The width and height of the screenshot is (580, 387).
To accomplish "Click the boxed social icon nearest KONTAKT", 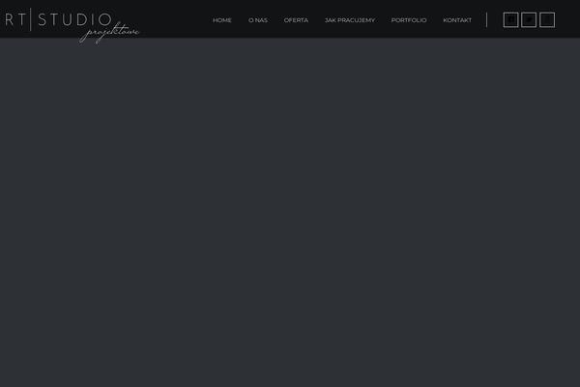I will point(510,19).
